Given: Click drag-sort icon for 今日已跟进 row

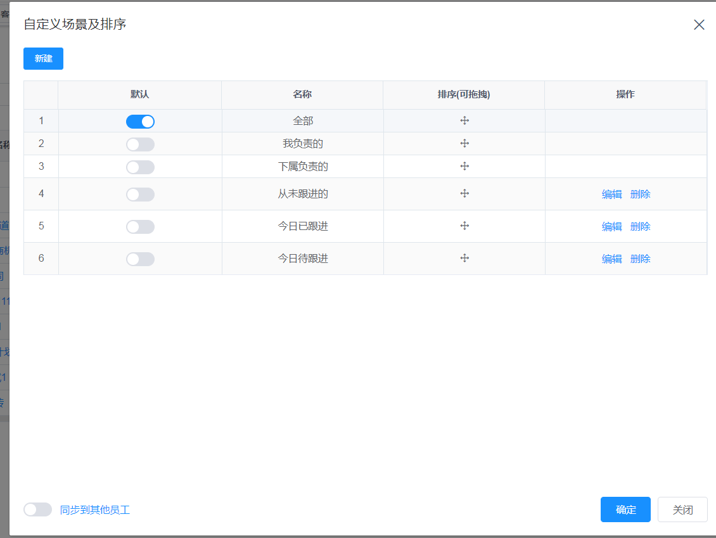Looking at the screenshot, I should coord(464,226).
